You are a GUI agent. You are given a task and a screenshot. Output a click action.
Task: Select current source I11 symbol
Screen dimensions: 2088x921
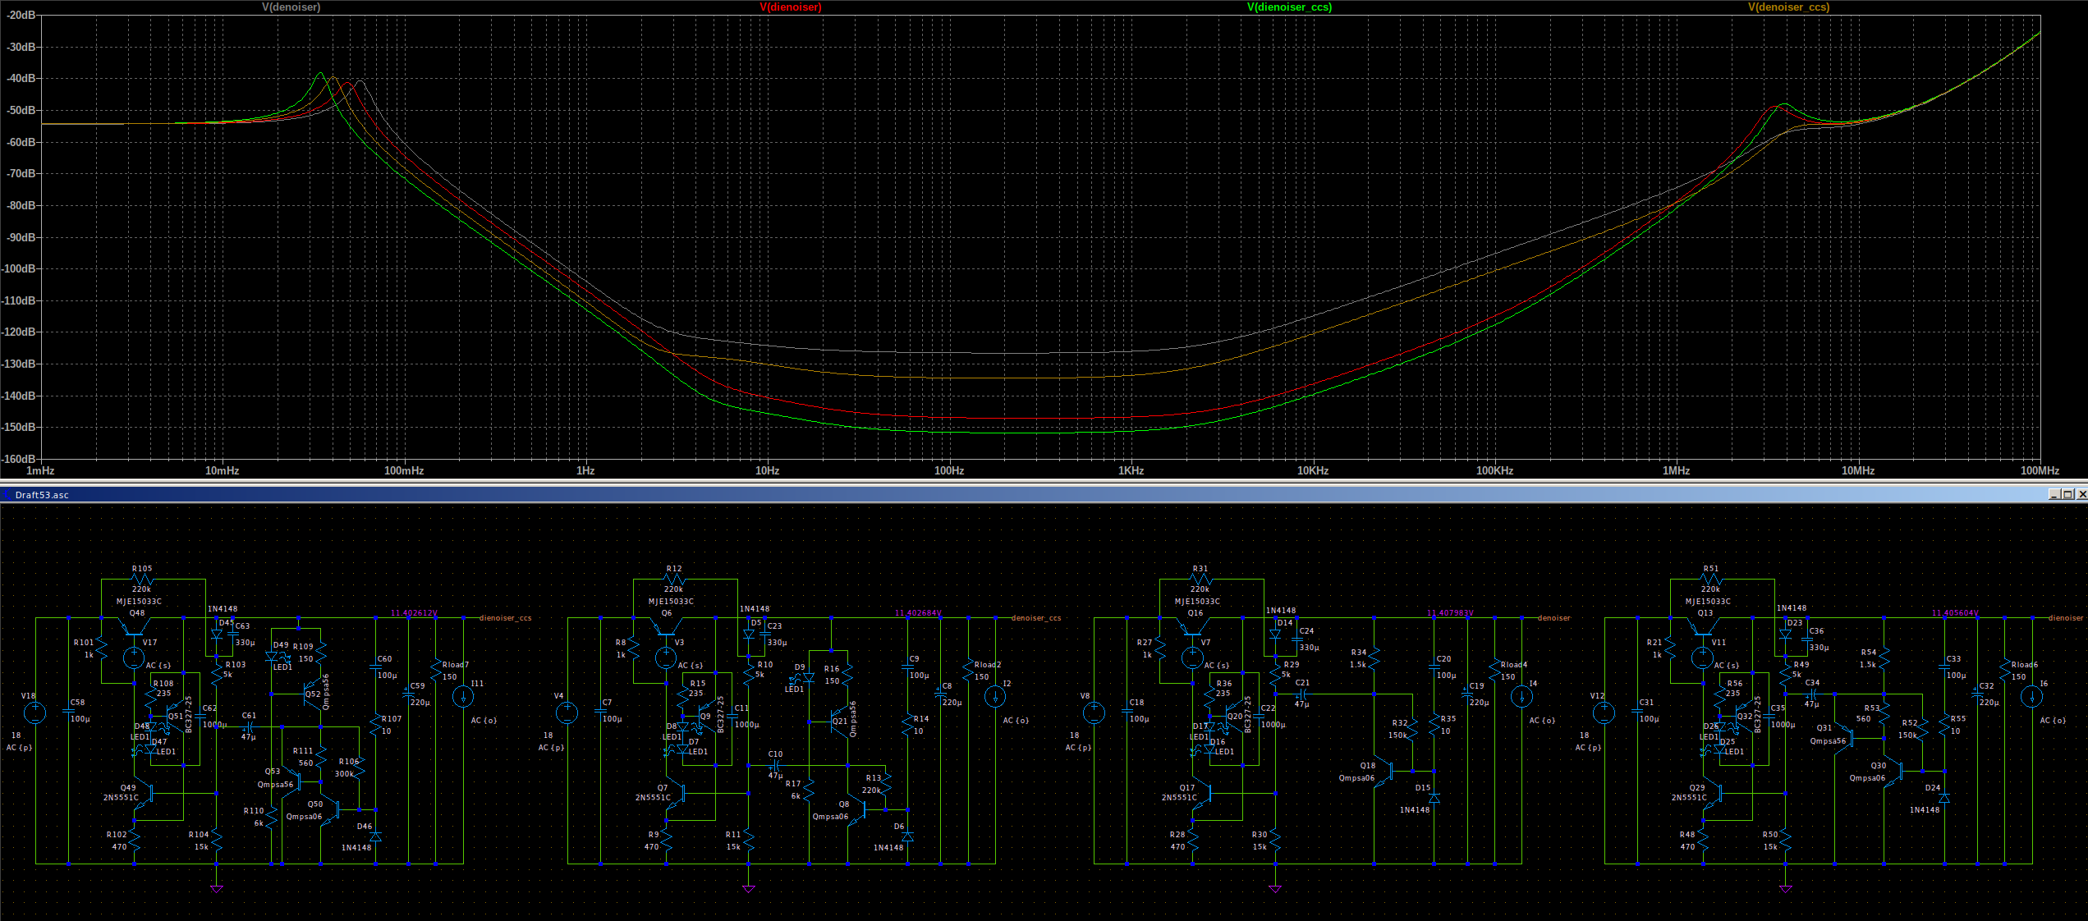(463, 696)
